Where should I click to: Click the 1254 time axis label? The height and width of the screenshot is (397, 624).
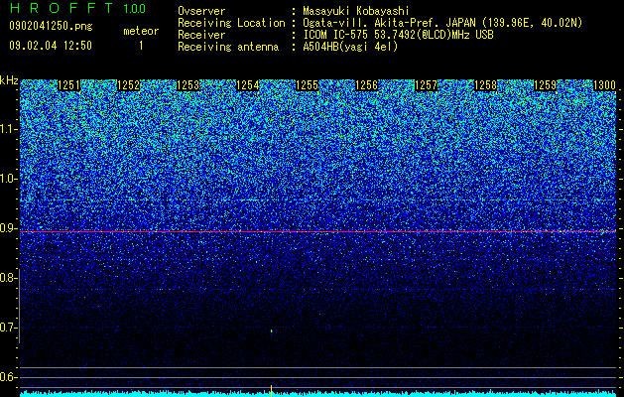[248, 85]
